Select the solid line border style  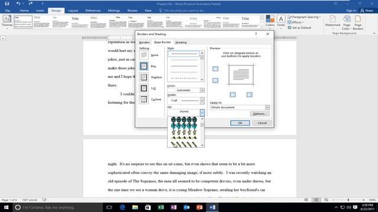click(x=184, y=54)
